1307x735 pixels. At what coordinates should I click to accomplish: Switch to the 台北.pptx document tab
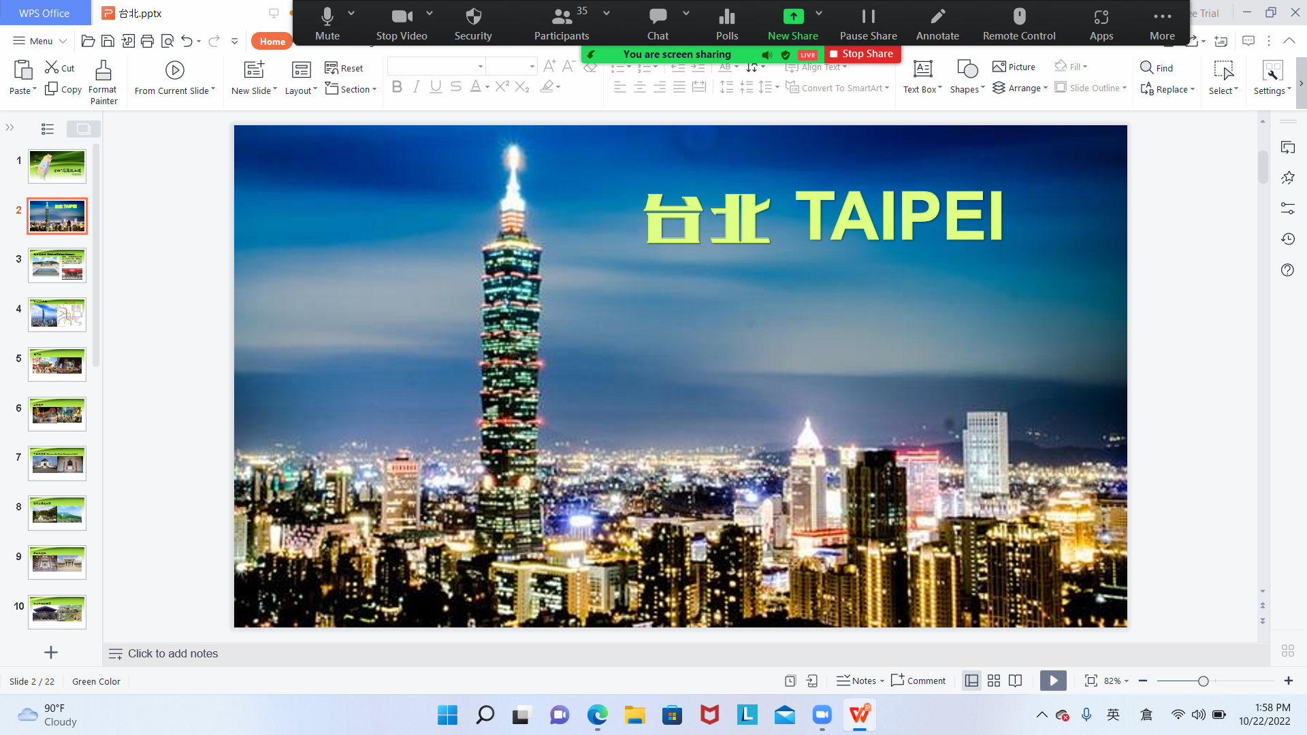pyautogui.click(x=133, y=13)
